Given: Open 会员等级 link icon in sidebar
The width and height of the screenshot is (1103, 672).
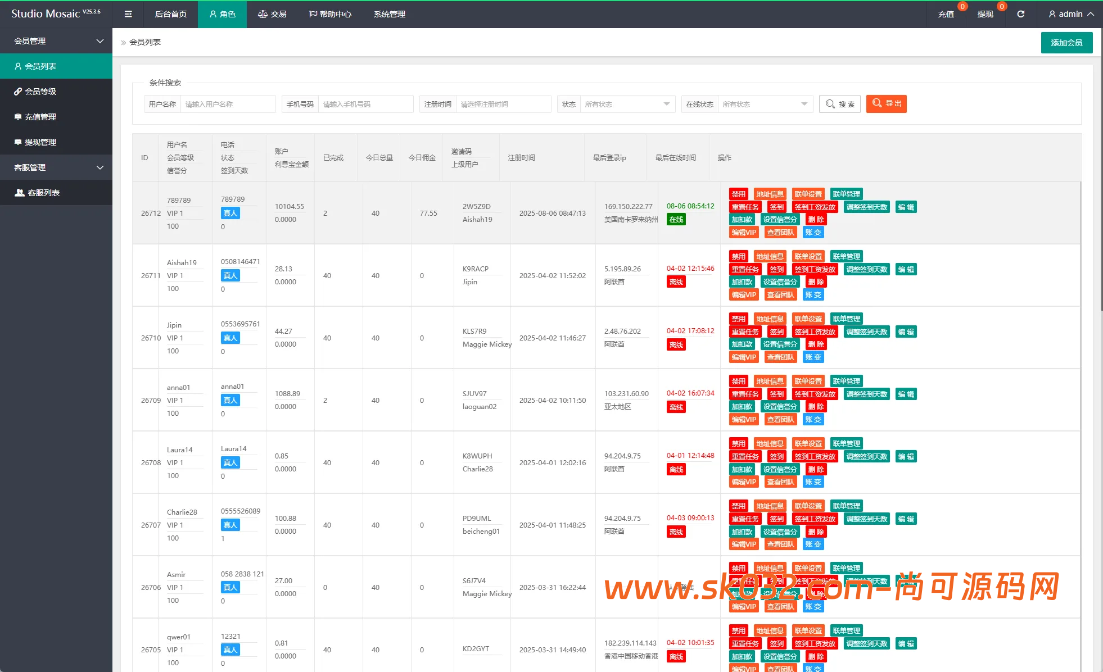Looking at the screenshot, I should (18, 92).
